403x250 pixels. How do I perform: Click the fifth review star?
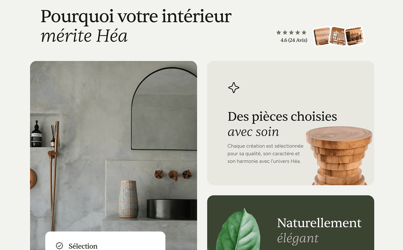[x=304, y=32]
